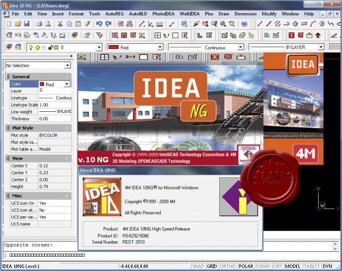The height and width of the screenshot is (271, 342).
Task: Select the blue L-shaped tool
Action: (x=200, y=35)
